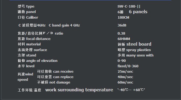Click the 'fixed/0-360' level value

128,66
